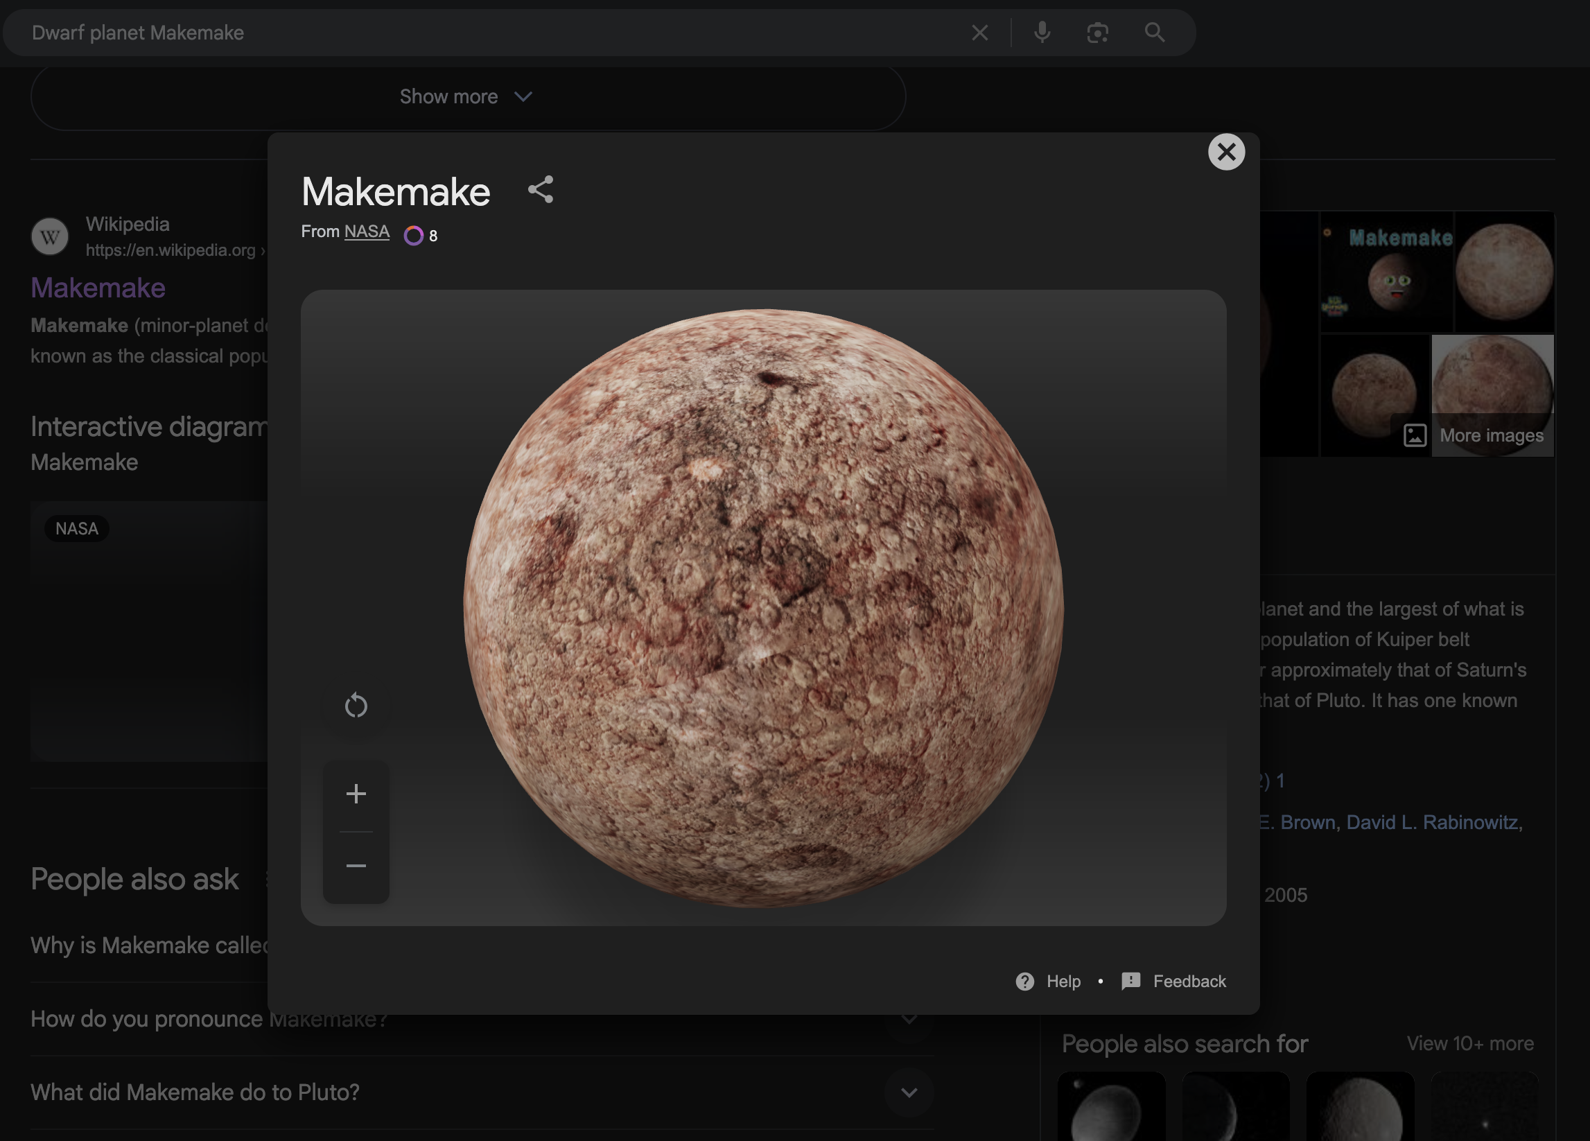Click the magnifying glass search icon
This screenshot has height=1141, width=1590.
[1154, 33]
